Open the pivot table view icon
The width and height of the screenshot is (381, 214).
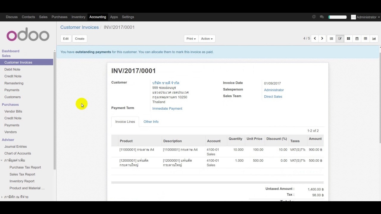366,39
